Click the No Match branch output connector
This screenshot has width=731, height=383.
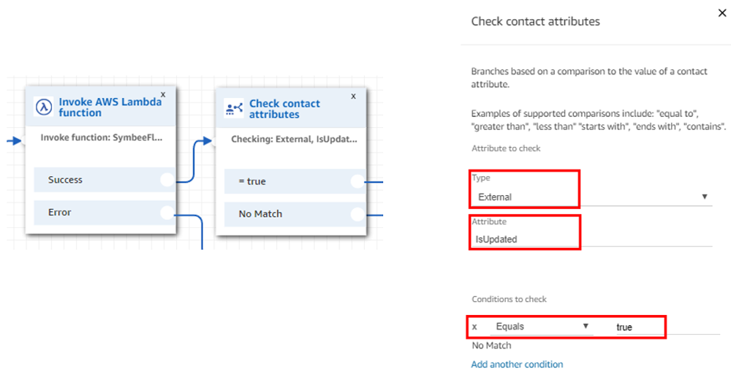click(357, 214)
